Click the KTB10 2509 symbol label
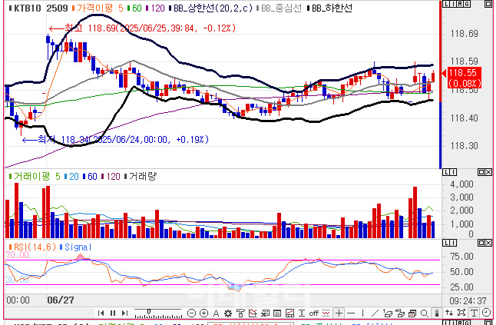The width and height of the screenshot is (496, 325). pos(35,7)
